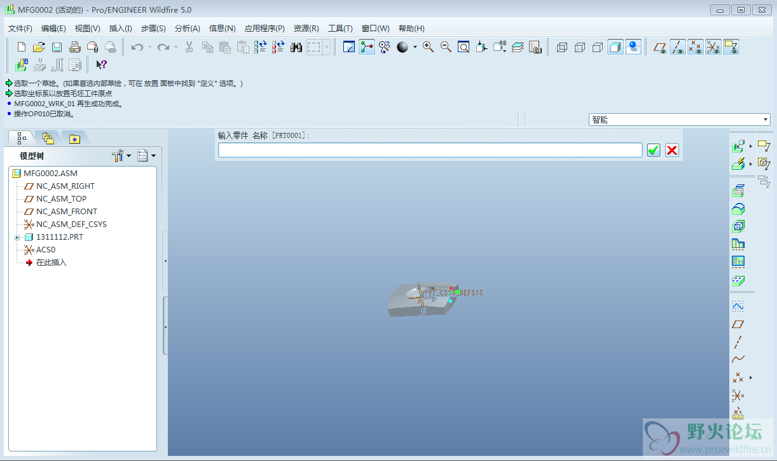
Task: Toggle datum planes visibility
Action: point(660,47)
